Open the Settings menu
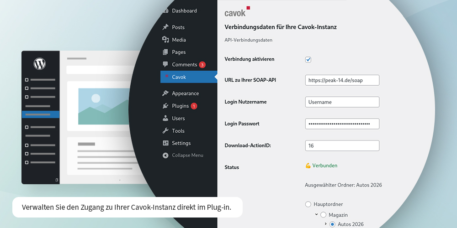The image size is (457, 228). pyautogui.click(x=181, y=143)
